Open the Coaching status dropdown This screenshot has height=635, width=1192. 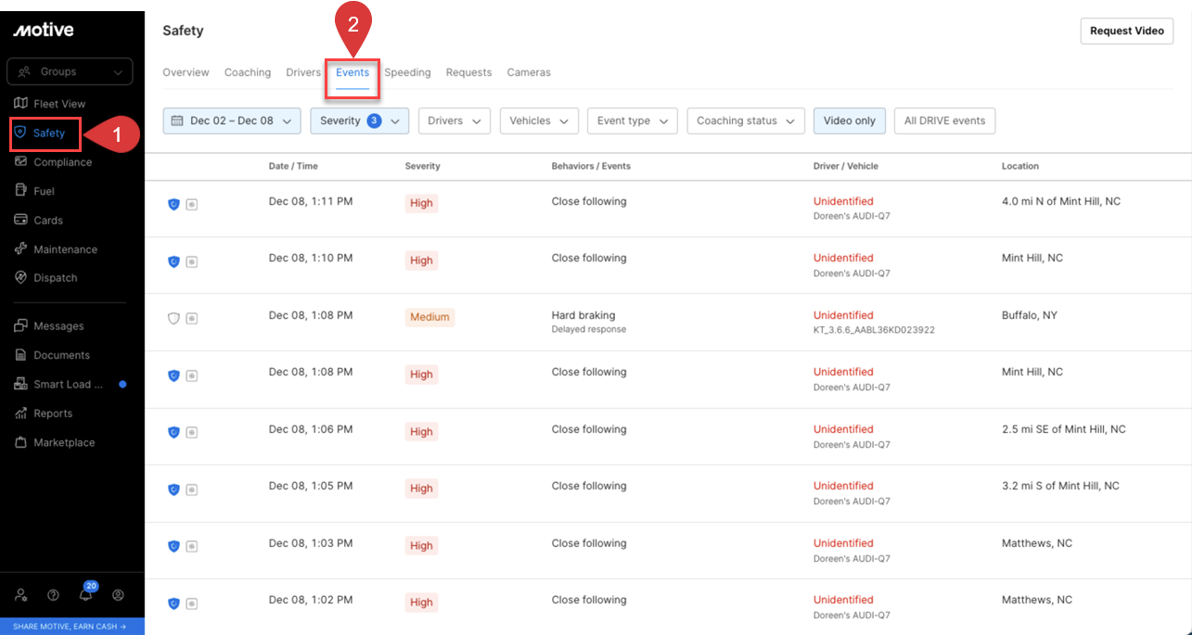coord(745,121)
